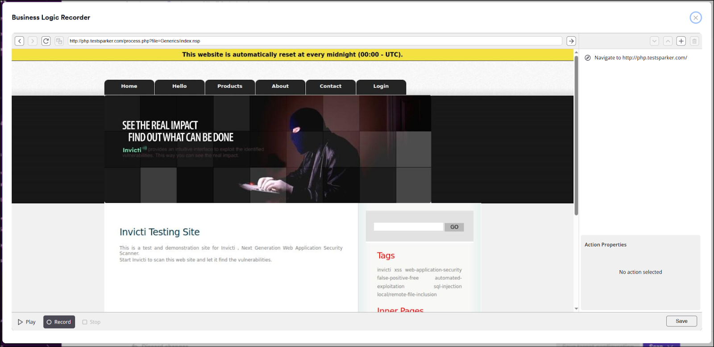Image resolution: width=714 pixels, height=347 pixels.
Task: Click the Save button
Action: click(x=681, y=321)
